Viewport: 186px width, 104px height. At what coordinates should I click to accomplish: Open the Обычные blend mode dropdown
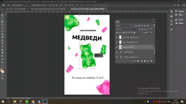click(x=126, y=29)
